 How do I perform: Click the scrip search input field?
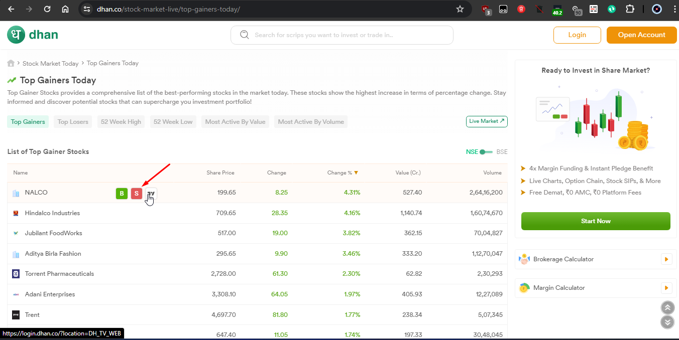(x=342, y=35)
